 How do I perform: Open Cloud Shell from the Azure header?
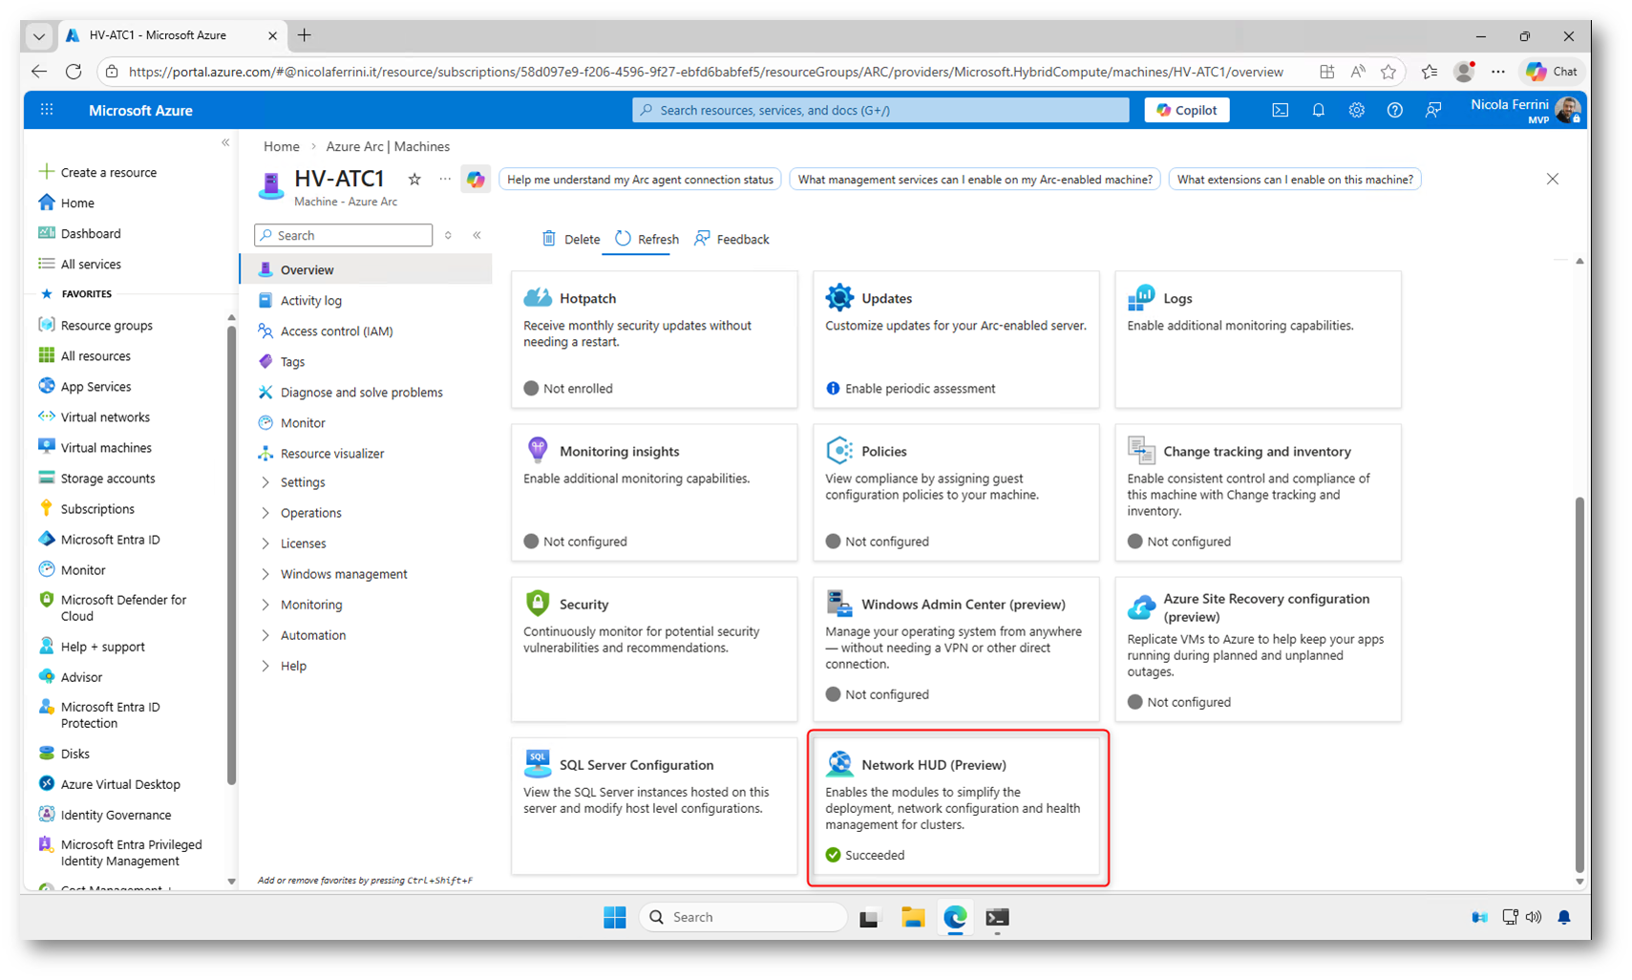pyautogui.click(x=1280, y=110)
